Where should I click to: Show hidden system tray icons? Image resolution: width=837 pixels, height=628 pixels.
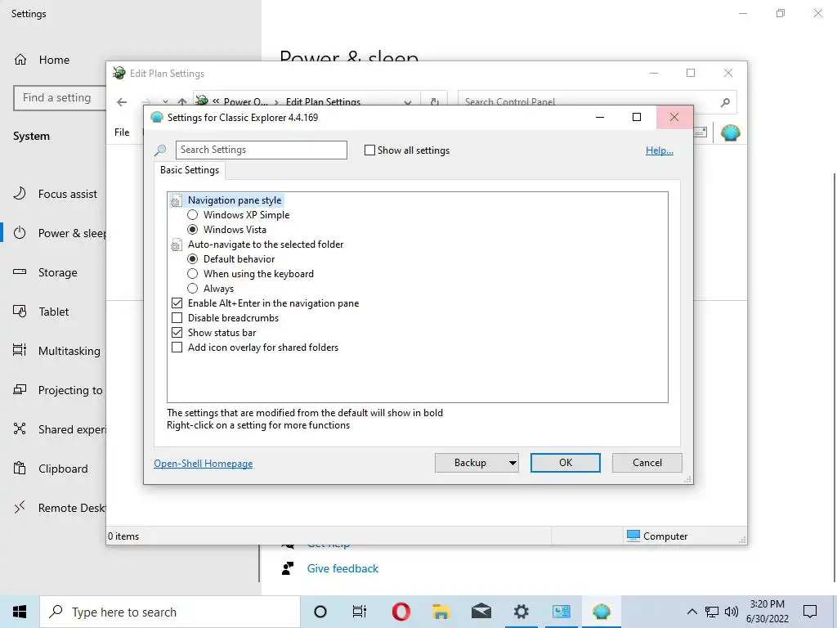(x=692, y=612)
